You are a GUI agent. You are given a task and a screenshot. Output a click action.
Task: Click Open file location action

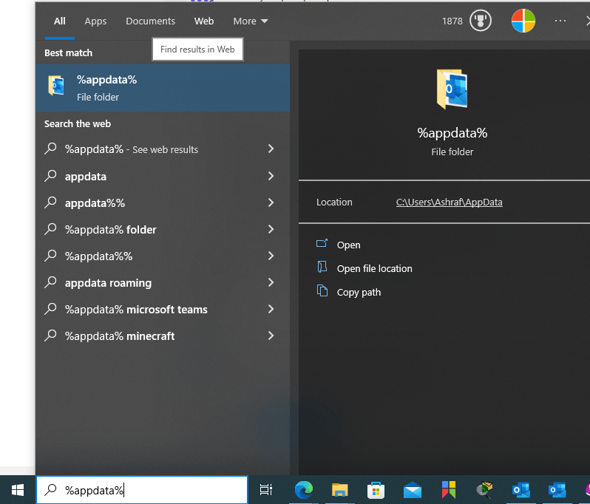coord(374,268)
